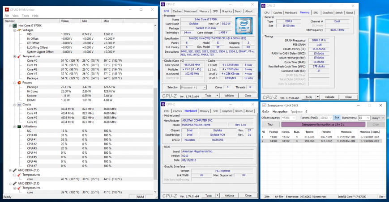Switch to About tab in CPU-Z Memory timings window

coord(349,13)
